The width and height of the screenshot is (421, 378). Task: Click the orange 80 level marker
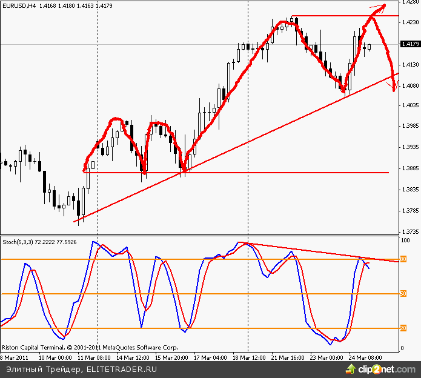[x=402, y=259]
